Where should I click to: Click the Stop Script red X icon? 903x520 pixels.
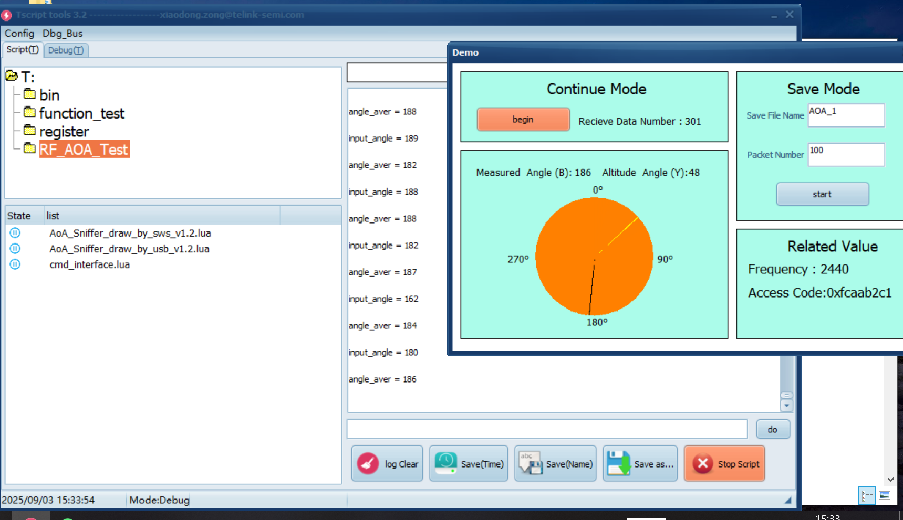click(702, 464)
